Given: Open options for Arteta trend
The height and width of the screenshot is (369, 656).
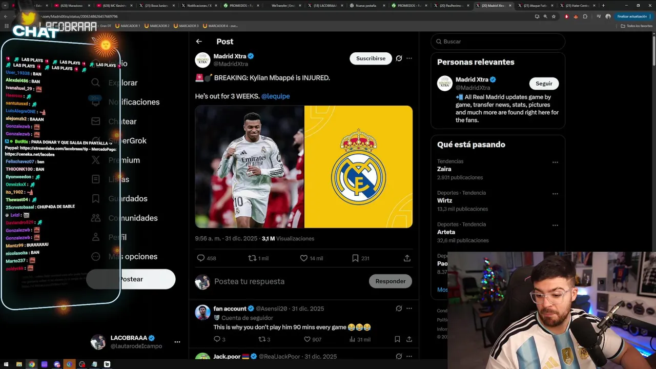Looking at the screenshot, I should coord(555,225).
